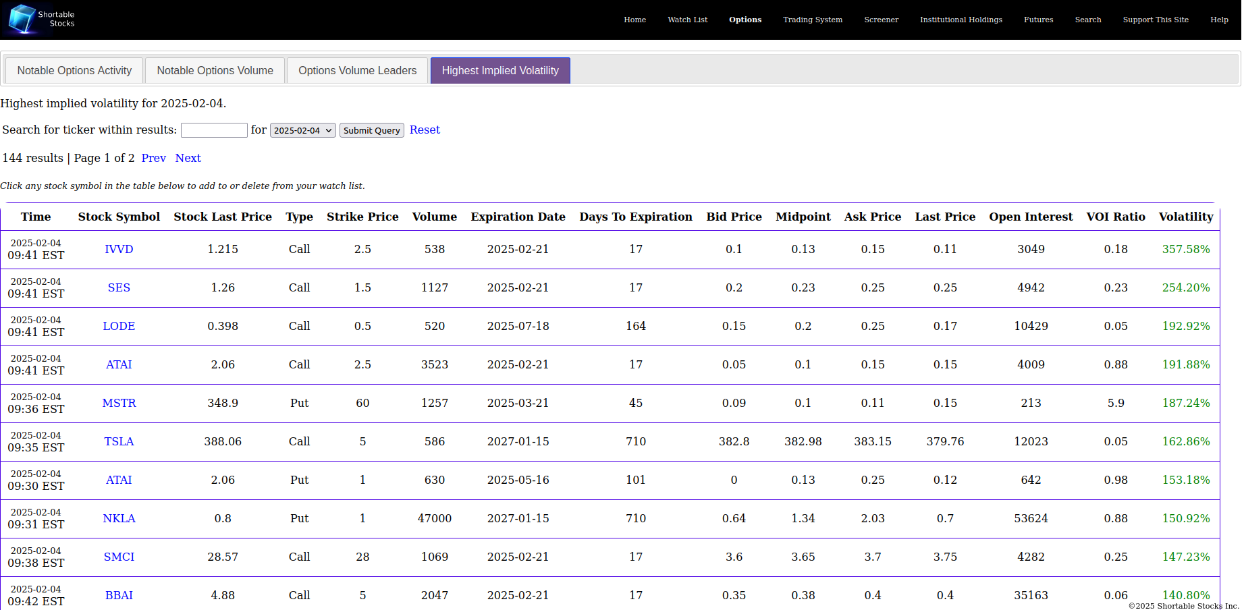Open Support This Site link
The height and width of the screenshot is (610, 1244).
[1156, 20]
